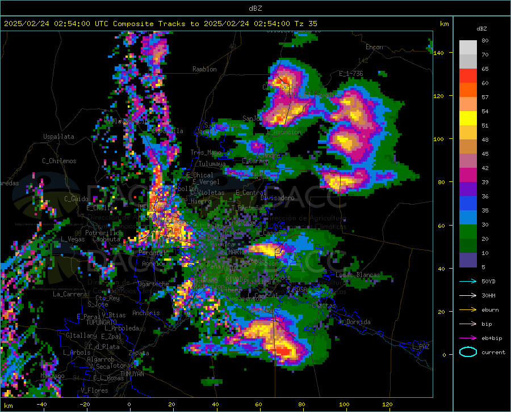511x412 pixels.
Task: Click the 'Potrerillos' map label
Action: (104, 233)
